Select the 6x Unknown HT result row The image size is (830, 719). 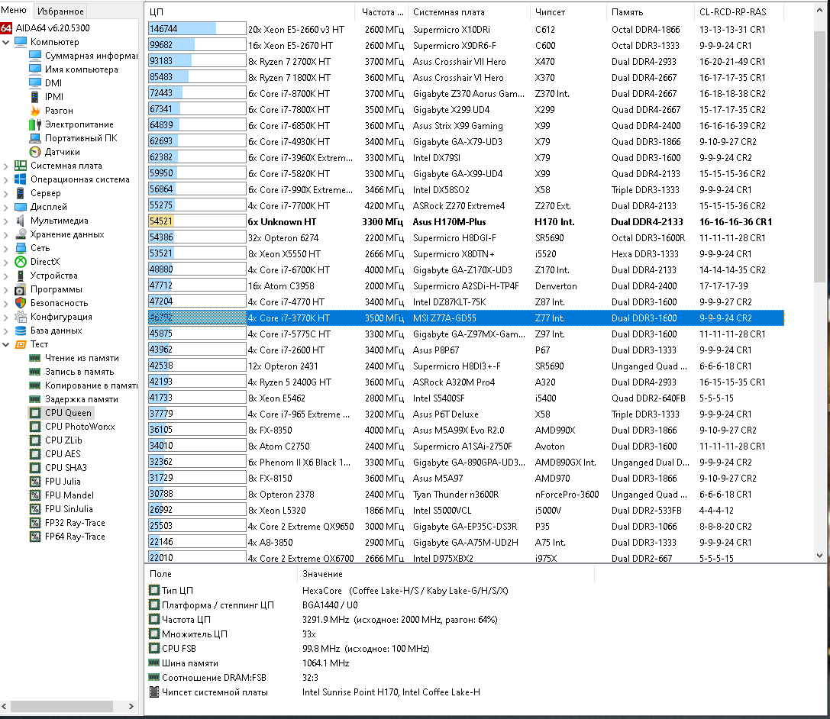tap(466, 221)
